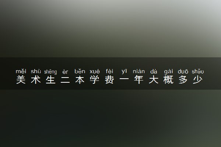Click the Chinese character 美
Screen dimensions: 221x147
tap(21, 80)
